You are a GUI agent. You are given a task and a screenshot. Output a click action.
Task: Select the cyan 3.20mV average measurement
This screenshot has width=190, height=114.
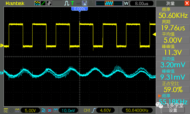(173, 65)
